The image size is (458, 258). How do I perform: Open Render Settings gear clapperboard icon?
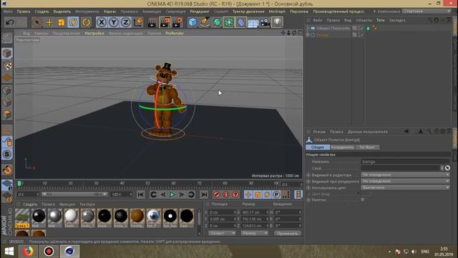(177, 22)
